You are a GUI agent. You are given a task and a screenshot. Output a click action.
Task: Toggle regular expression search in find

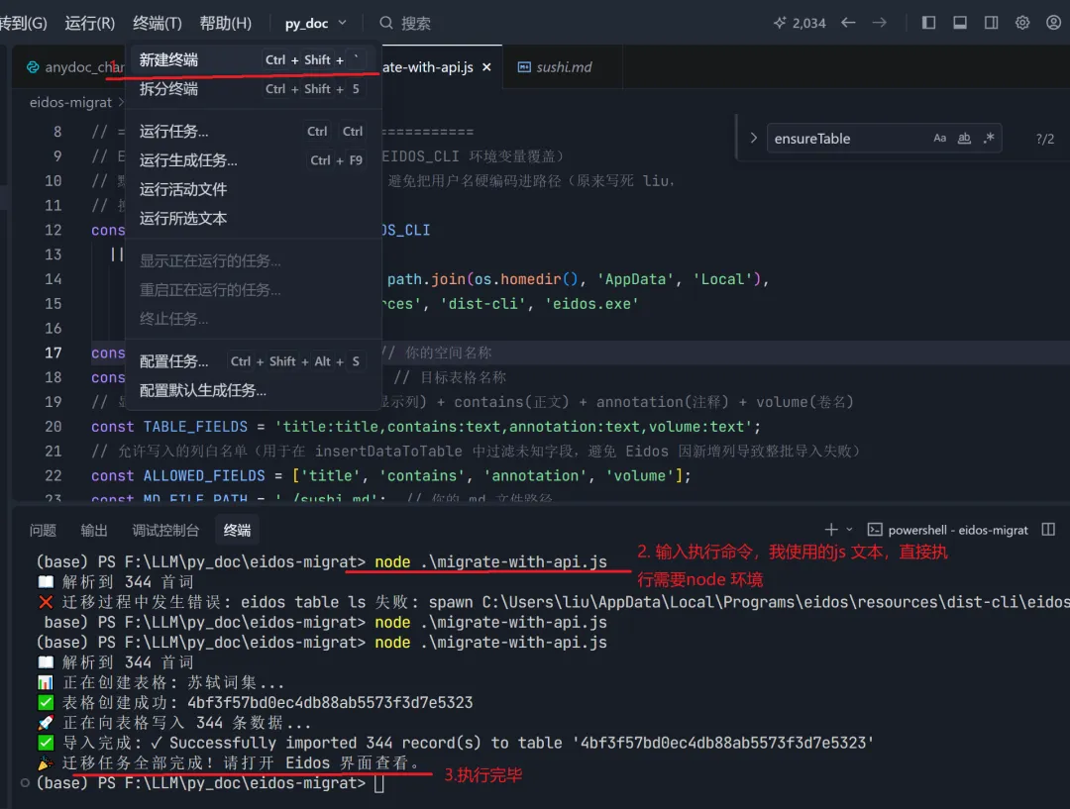coord(989,138)
